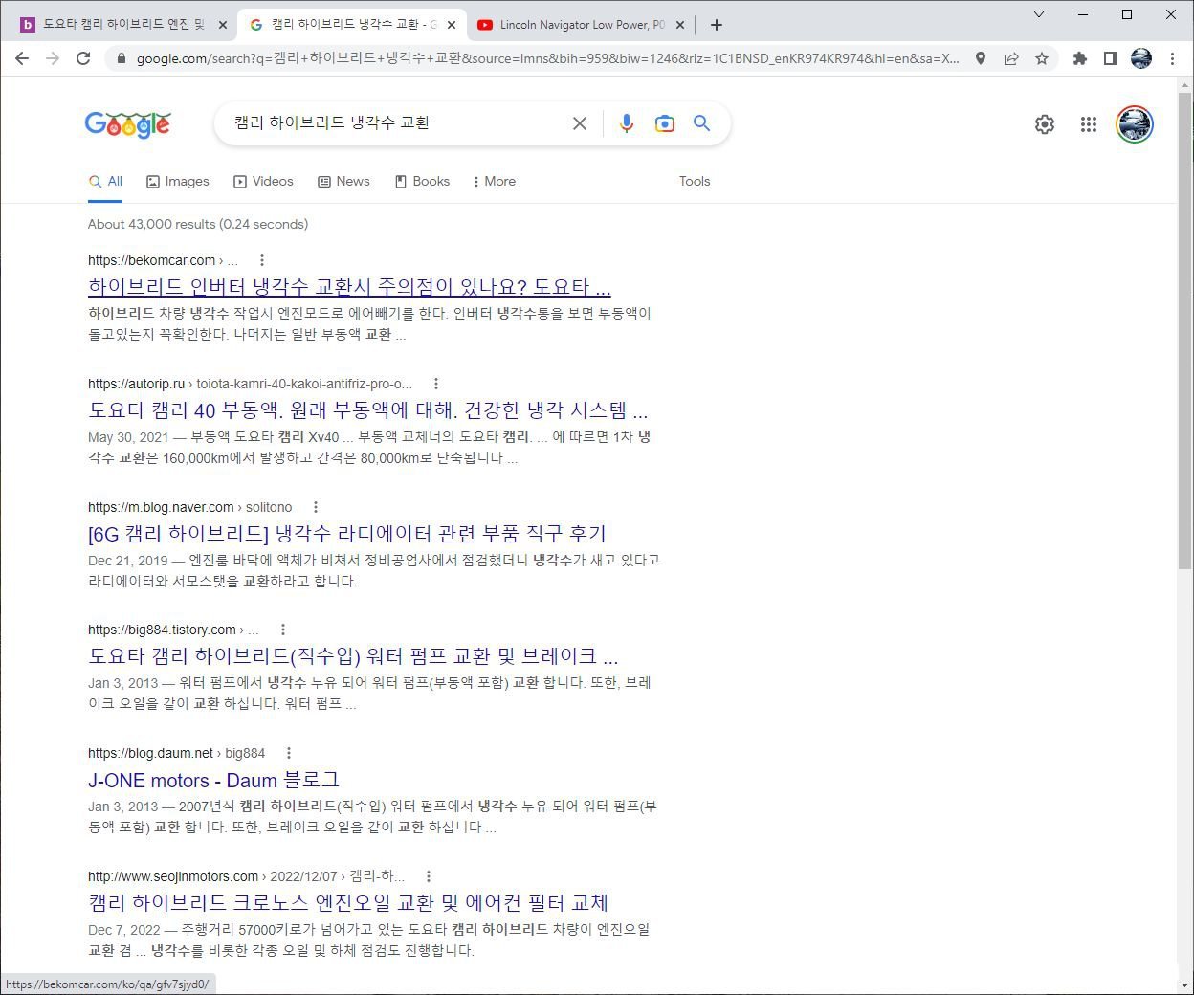
Task: Submit search with magnifier icon
Action: click(701, 123)
